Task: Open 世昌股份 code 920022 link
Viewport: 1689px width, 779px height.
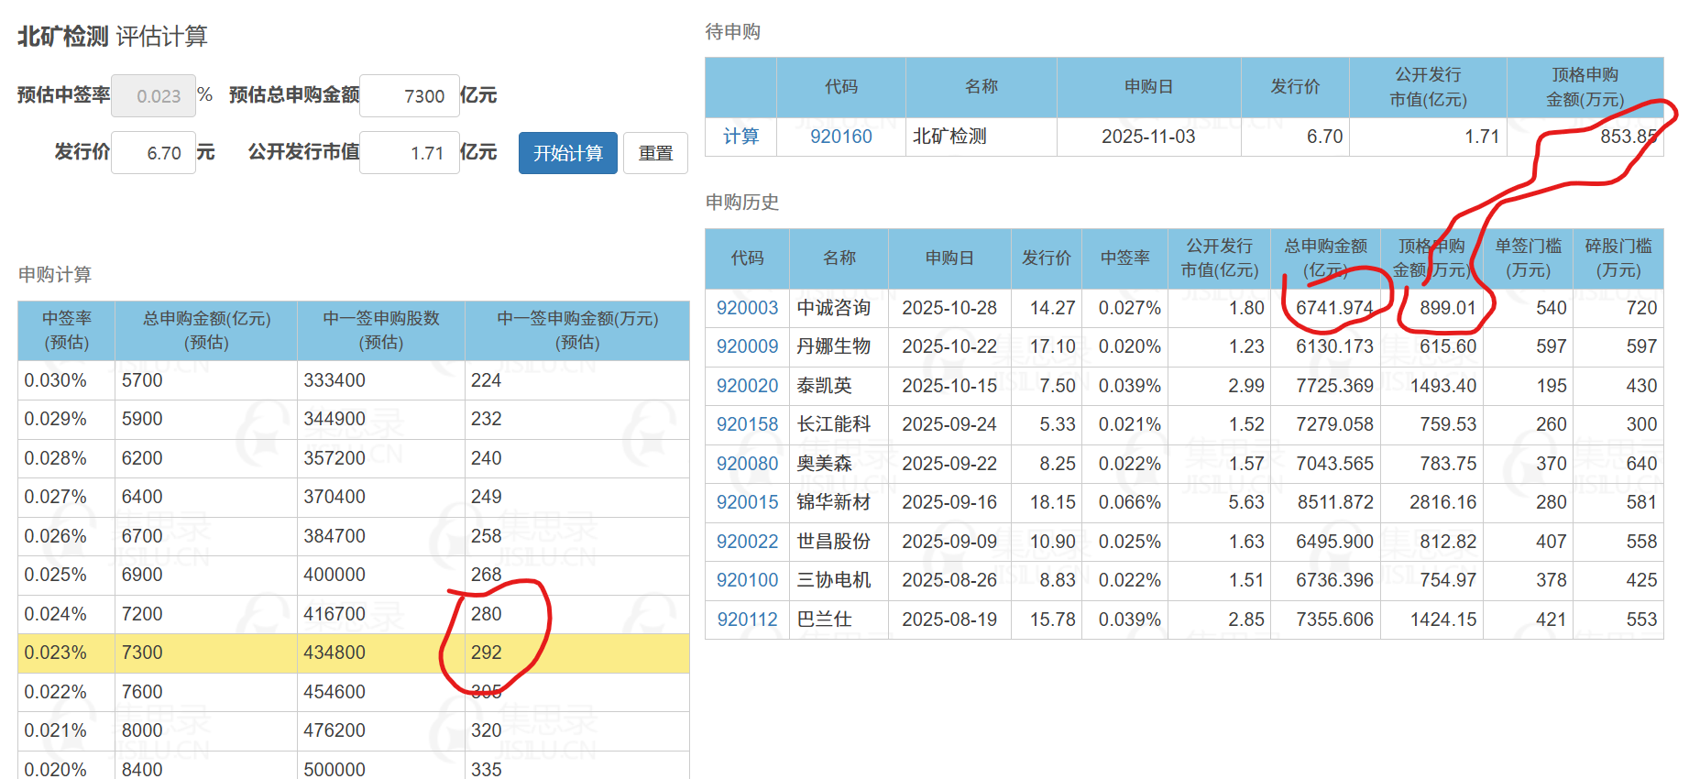Action: [x=747, y=542]
